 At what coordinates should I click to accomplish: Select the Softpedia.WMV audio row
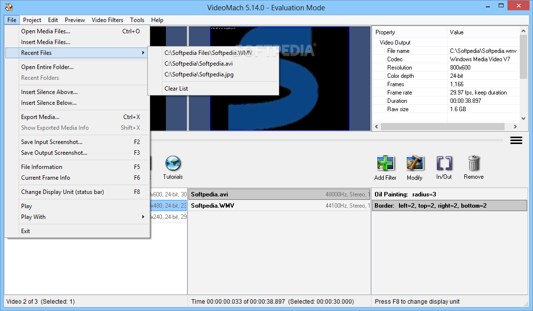point(279,206)
